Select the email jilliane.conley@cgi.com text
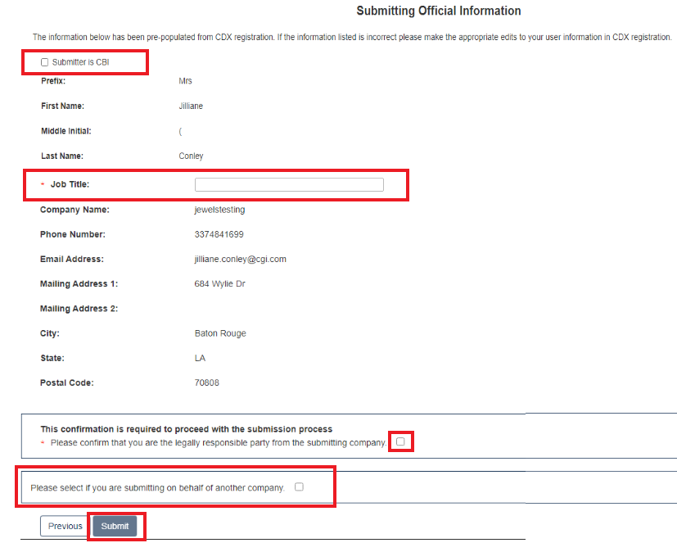 [x=240, y=259]
